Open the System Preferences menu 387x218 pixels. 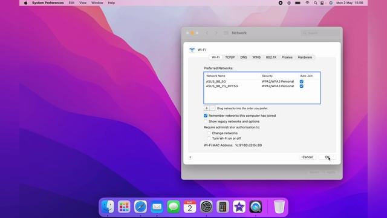[48, 3]
